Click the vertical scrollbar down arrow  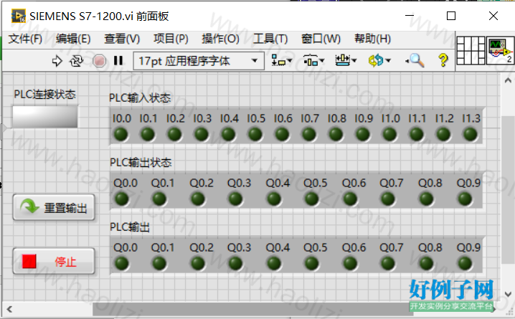click(x=508, y=294)
